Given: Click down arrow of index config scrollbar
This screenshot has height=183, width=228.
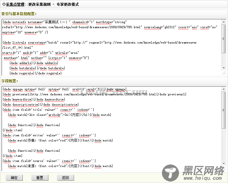Looking at the screenshot, I should 224,68.
